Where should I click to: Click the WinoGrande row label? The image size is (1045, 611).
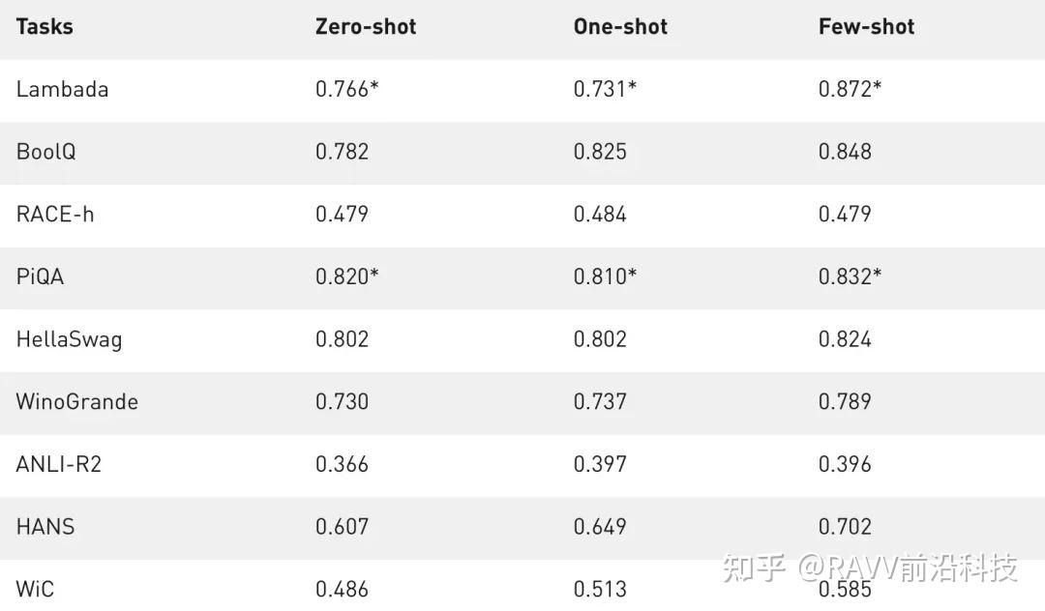pyautogui.click(x=76, y=401)
